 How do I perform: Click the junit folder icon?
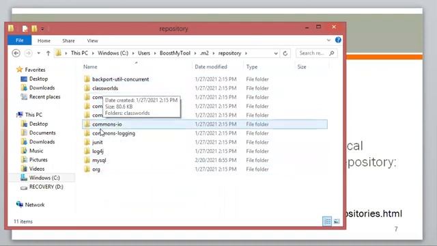[87, 142]
